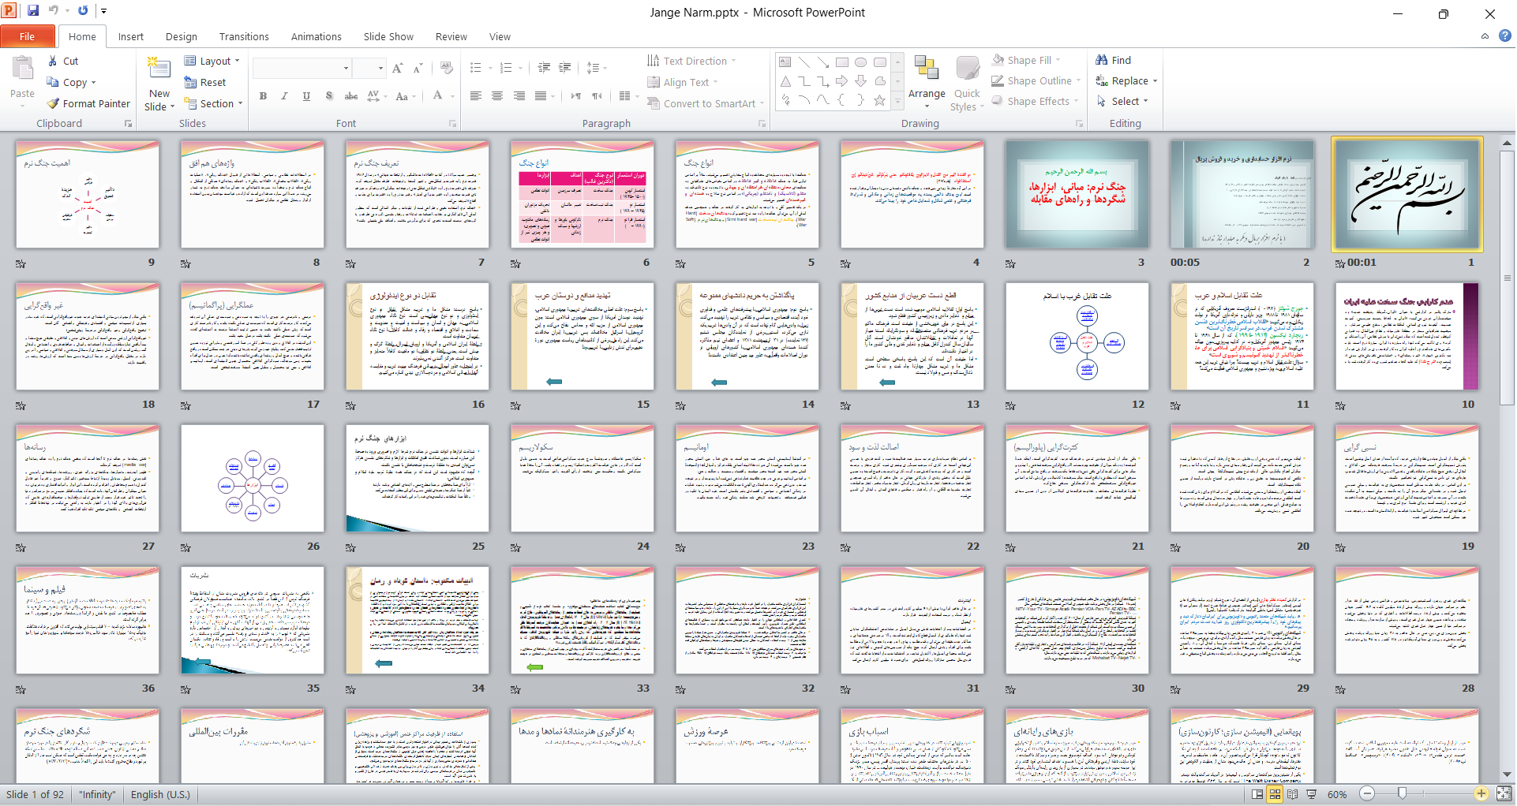
Task: Open the Replace dropdown arrow
Action: (x=1155, y=81)
